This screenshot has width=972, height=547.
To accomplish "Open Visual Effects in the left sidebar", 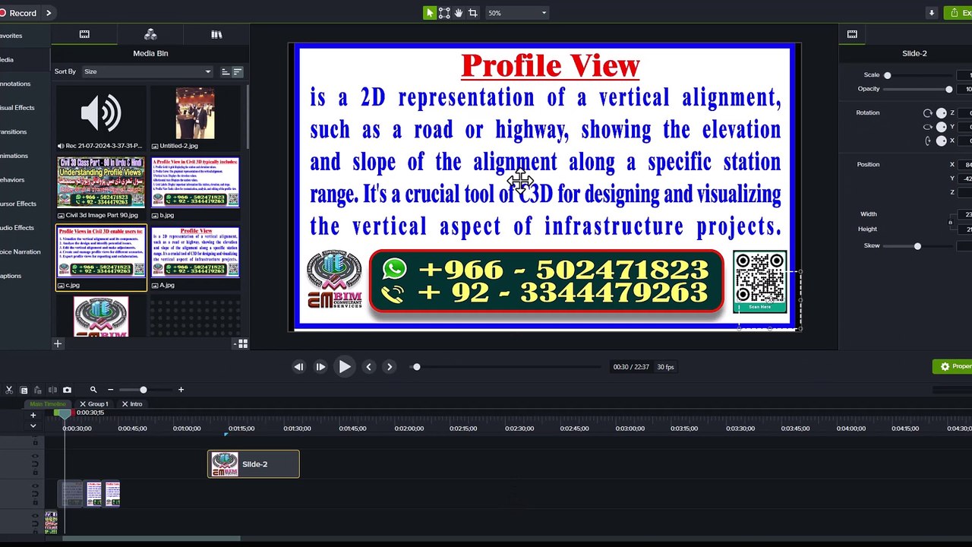I will (17, 108).
